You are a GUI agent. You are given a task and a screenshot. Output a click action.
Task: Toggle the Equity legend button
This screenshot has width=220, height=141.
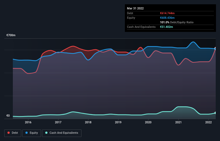(x=32, y=133)
